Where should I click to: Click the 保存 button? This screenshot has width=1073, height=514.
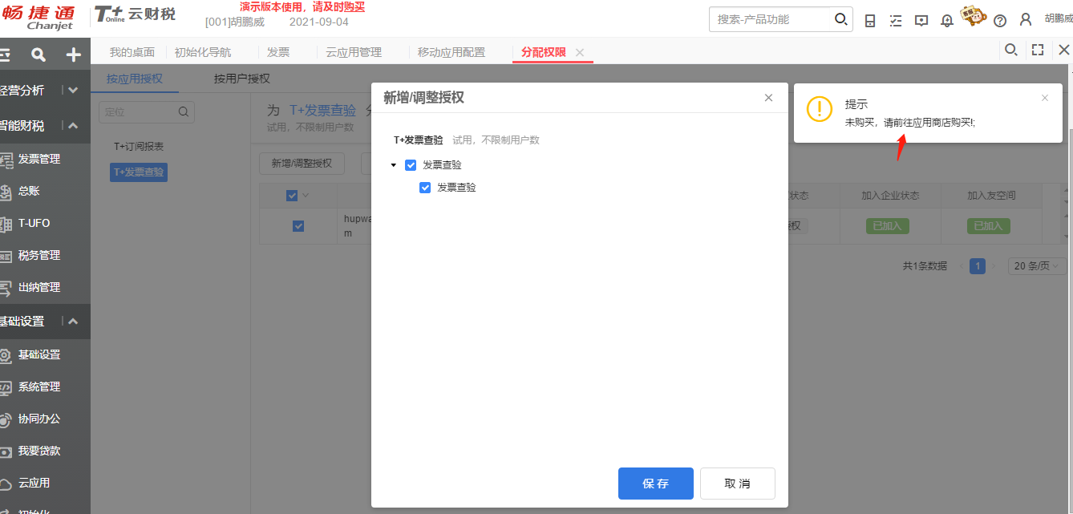(656, 484)
